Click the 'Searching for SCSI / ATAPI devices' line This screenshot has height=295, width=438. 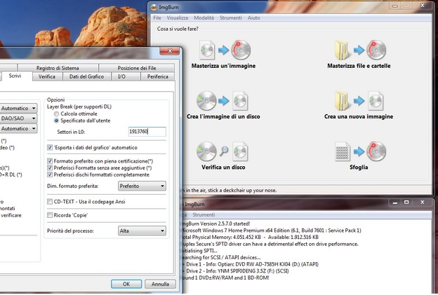point(221,258)
